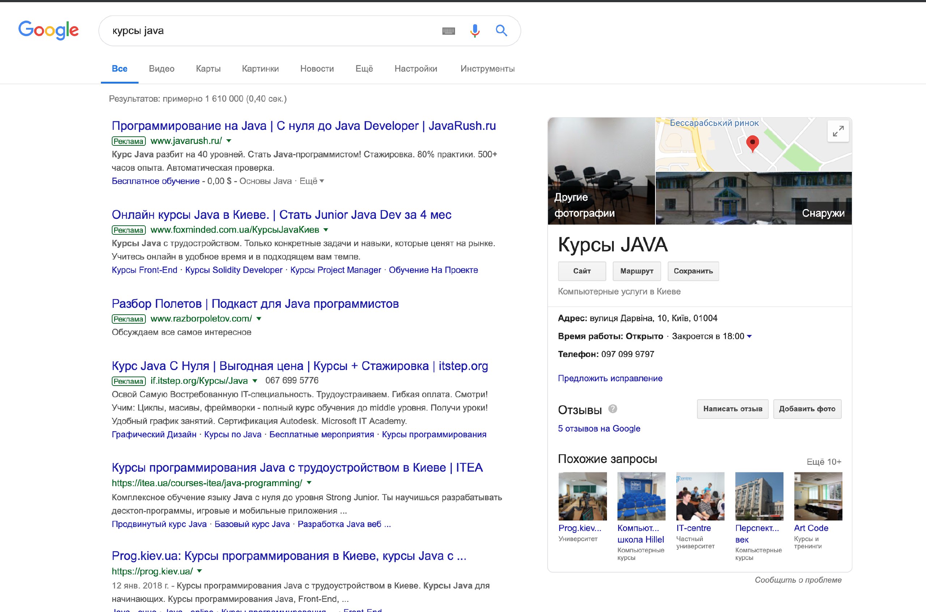Screen dimensions: 926x612
Task: Open the Перспектива век building thumbnail
Action: (x=759, y=496)
